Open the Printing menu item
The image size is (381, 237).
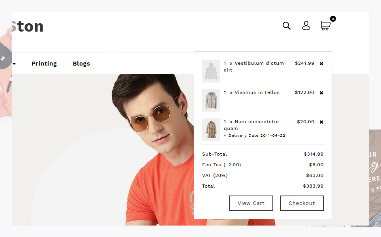(x=44, y=64)
